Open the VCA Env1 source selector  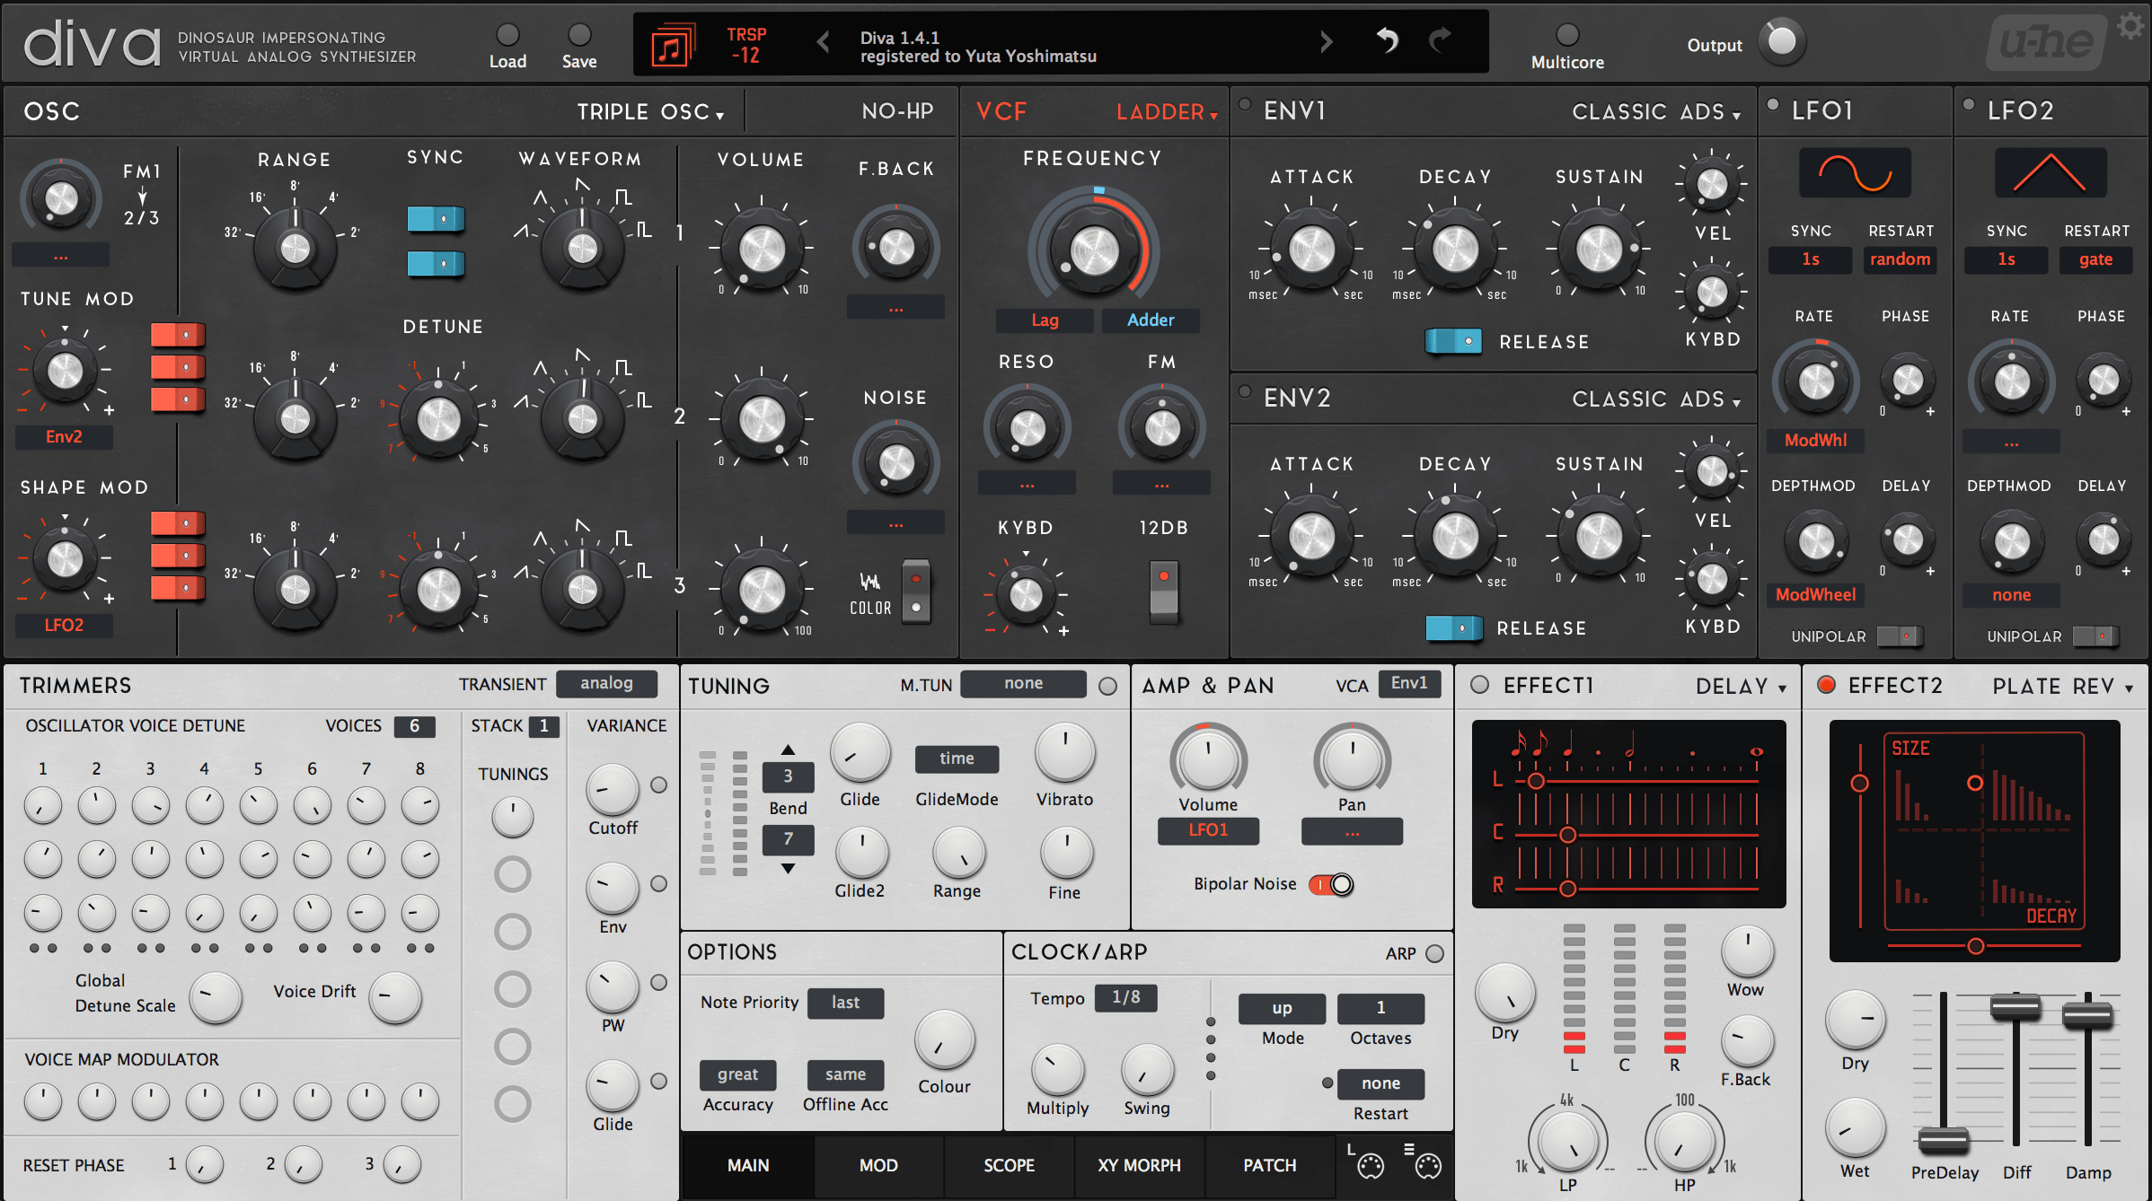(x=1409, y=684)
